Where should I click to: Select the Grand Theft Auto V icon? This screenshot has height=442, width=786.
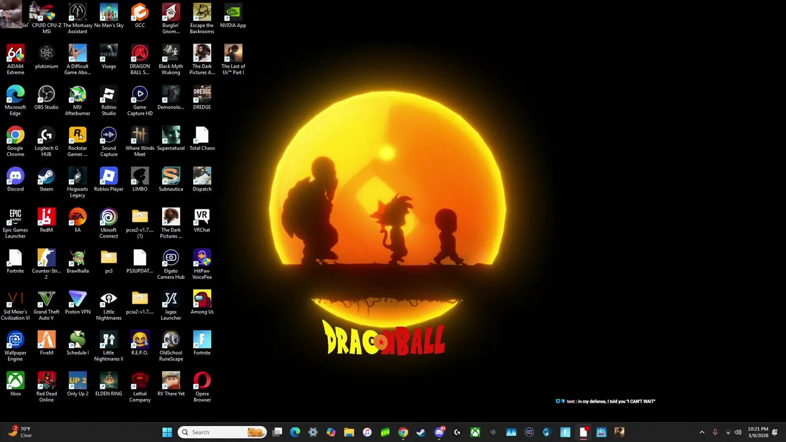pos(47,305)
